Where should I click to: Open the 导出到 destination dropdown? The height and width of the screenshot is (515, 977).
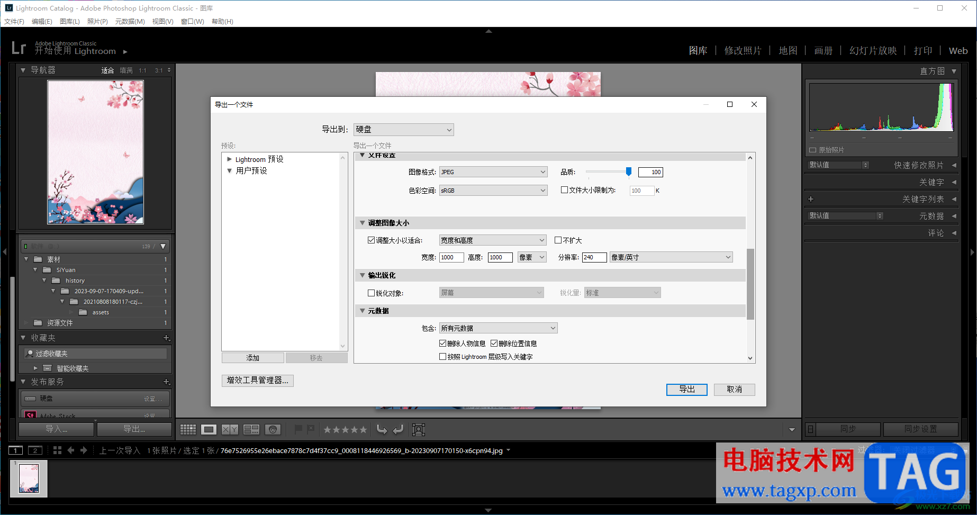click(x=403, y=129)
